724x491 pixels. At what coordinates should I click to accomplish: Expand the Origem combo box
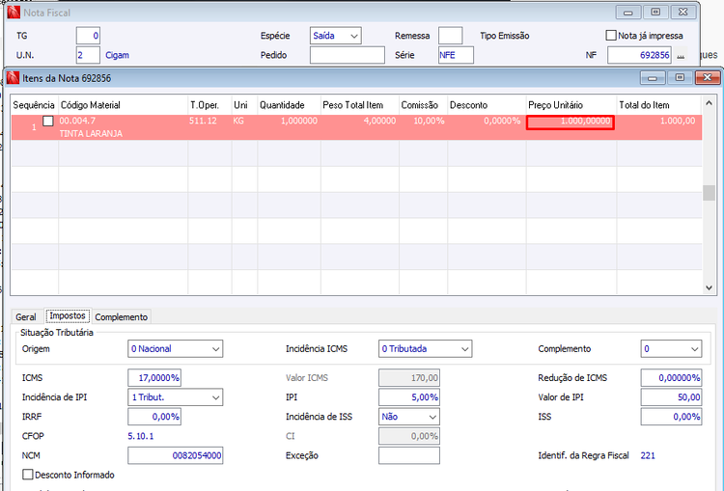pyautogui.click(x=176, y=348)
